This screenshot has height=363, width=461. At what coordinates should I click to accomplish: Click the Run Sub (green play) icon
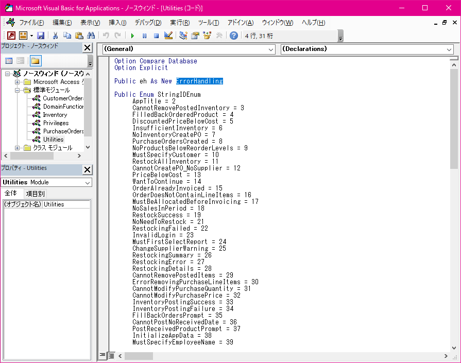pos(132,36)
